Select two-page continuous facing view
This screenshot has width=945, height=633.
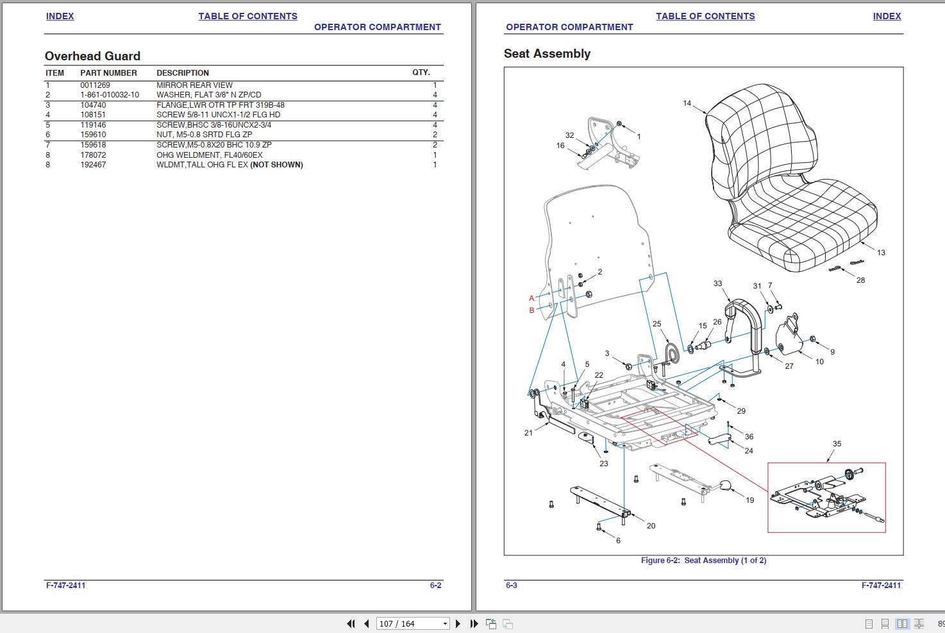(x=919, y=623)
